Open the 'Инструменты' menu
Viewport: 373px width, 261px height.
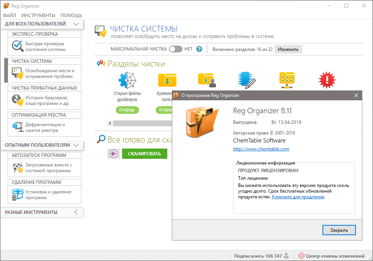click(x=38, y=16)
